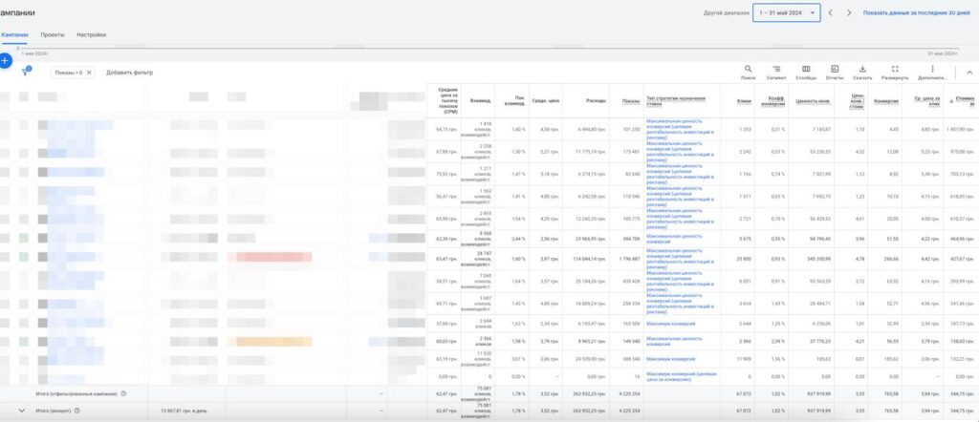Screen dimensions: 979x422
Task: Switch to the Проекты tab
Action: pos(53,34)
